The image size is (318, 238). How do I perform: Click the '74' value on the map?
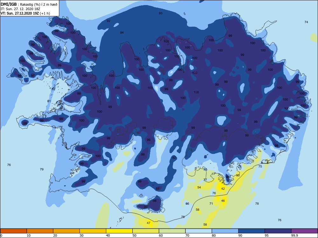click(306, 22)
